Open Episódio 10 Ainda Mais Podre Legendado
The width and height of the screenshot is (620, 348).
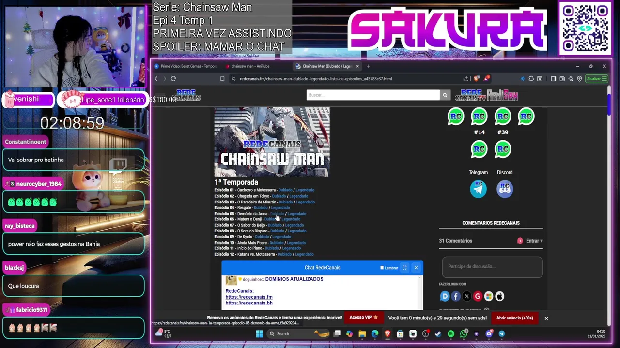tap(296, 243)
